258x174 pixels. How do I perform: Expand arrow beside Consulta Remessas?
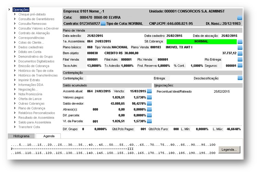click(x=15, y=23)
